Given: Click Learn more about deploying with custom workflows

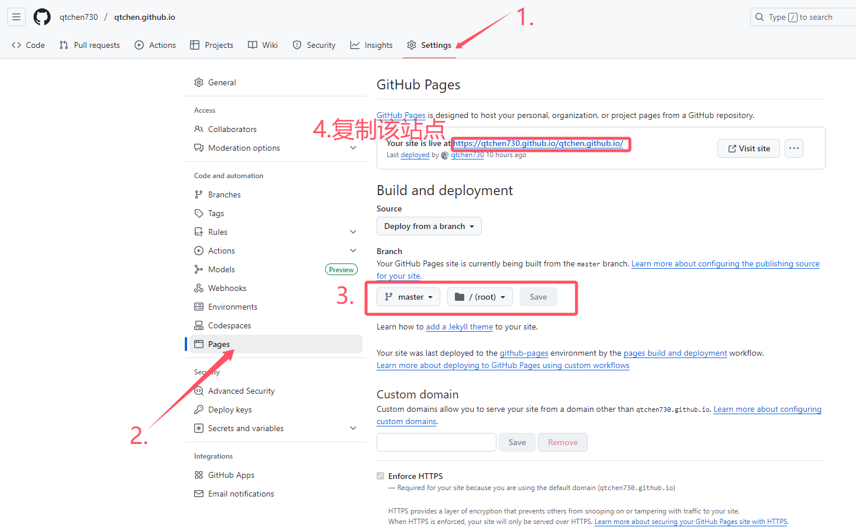Looking at the screenshot, I should (x=503, y=365).
